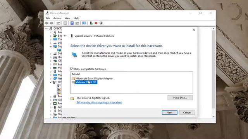This screenshot has height=139, width=248.
Task: Select the Keyboards icon in device tree
Action: point(55,64)
